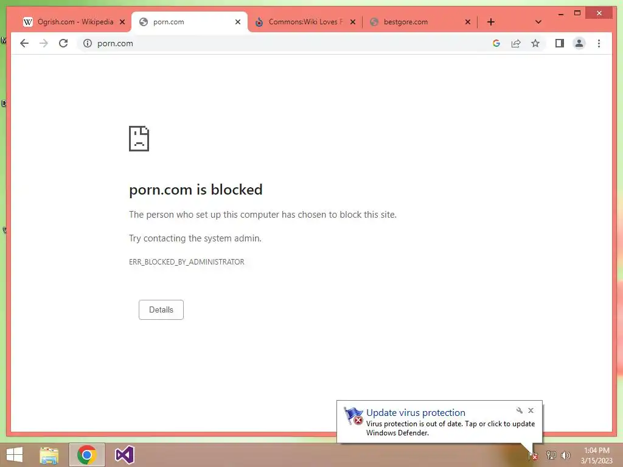
Task: Click the 'porn.com is blocked' heading
Action: [195, 190]
